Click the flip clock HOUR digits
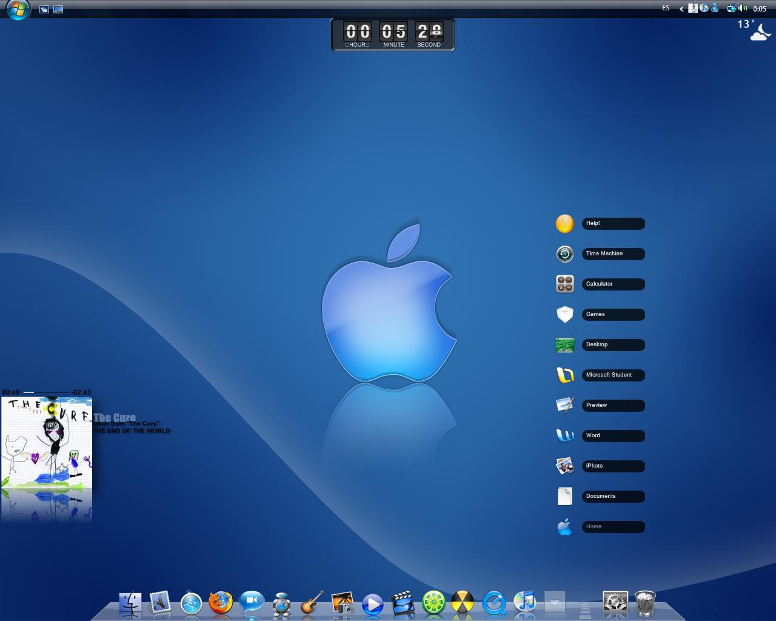The width and height of the screenshot is (776, 621). 358,31
